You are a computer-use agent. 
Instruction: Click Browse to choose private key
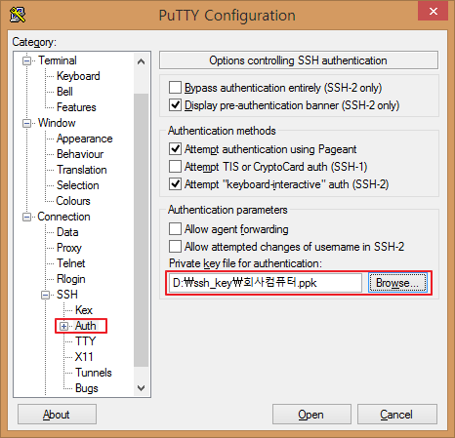point(397,283)
